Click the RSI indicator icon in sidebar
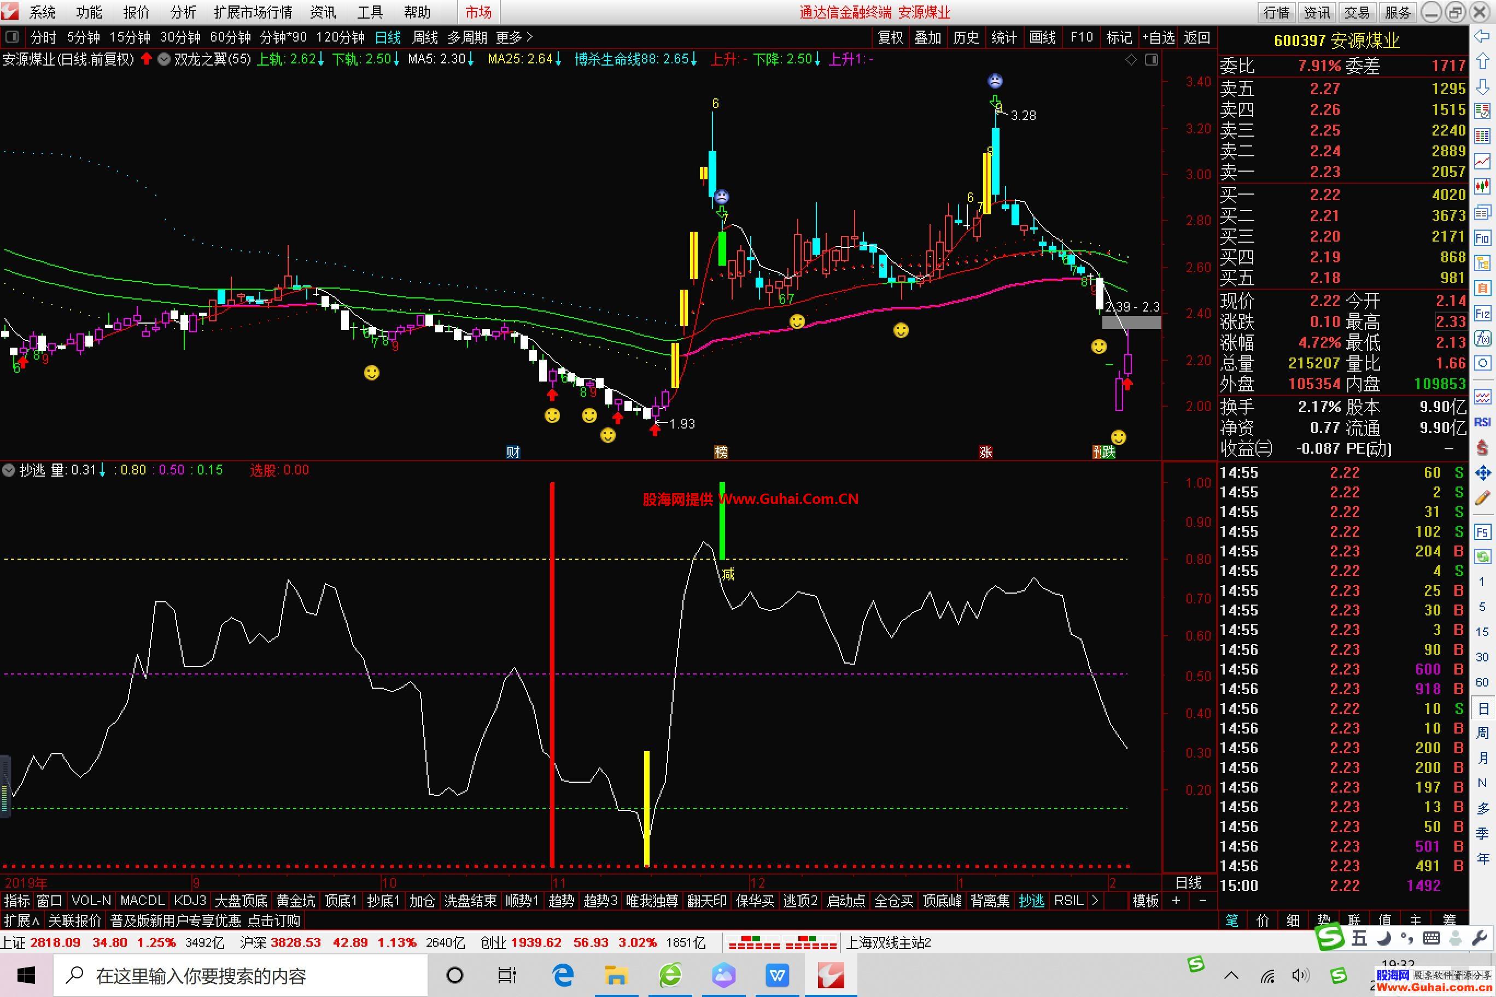 (x=1482, y=422)
